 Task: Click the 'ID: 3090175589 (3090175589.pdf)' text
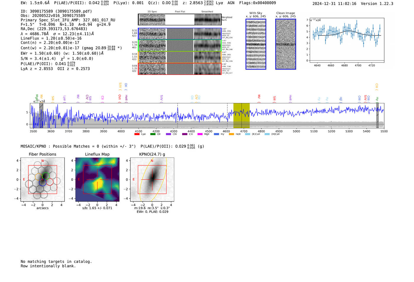(x=56, y=11)
